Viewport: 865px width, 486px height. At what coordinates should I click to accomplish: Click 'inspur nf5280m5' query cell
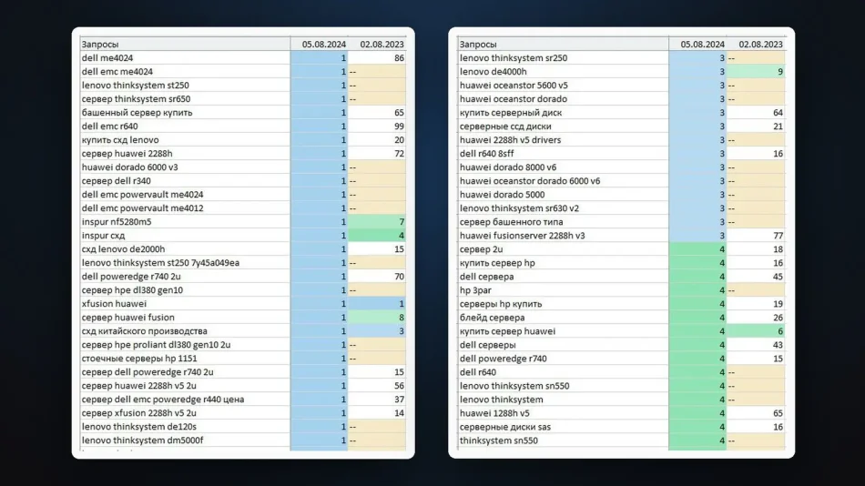(186, 222)
